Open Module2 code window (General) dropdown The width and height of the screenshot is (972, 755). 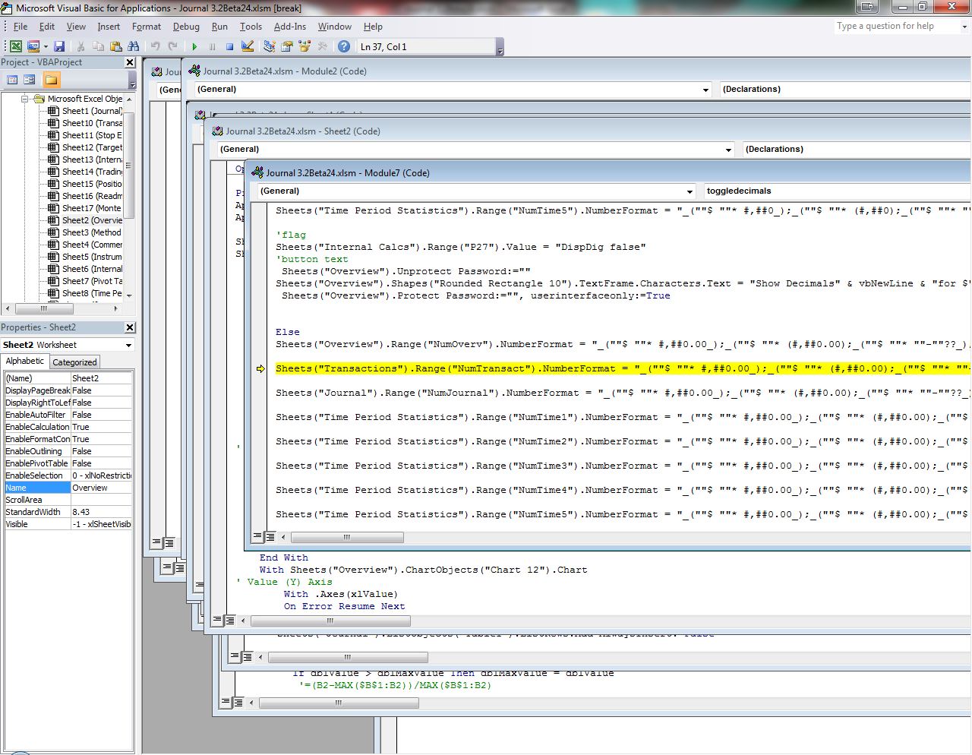point(705,90)
